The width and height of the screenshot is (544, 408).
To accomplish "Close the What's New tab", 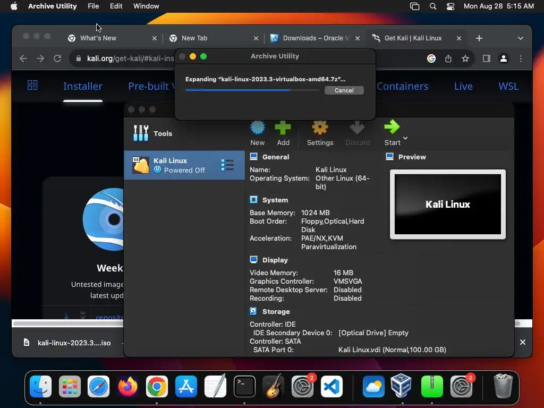I will (155, 38).
